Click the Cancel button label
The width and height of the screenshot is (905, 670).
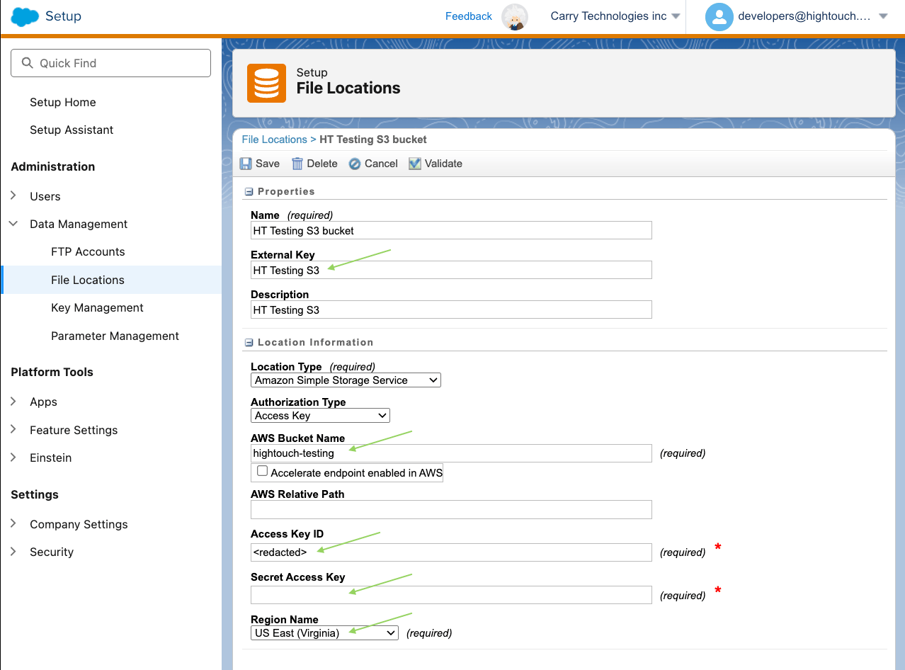pyautogui.click(x=381, y=164)
